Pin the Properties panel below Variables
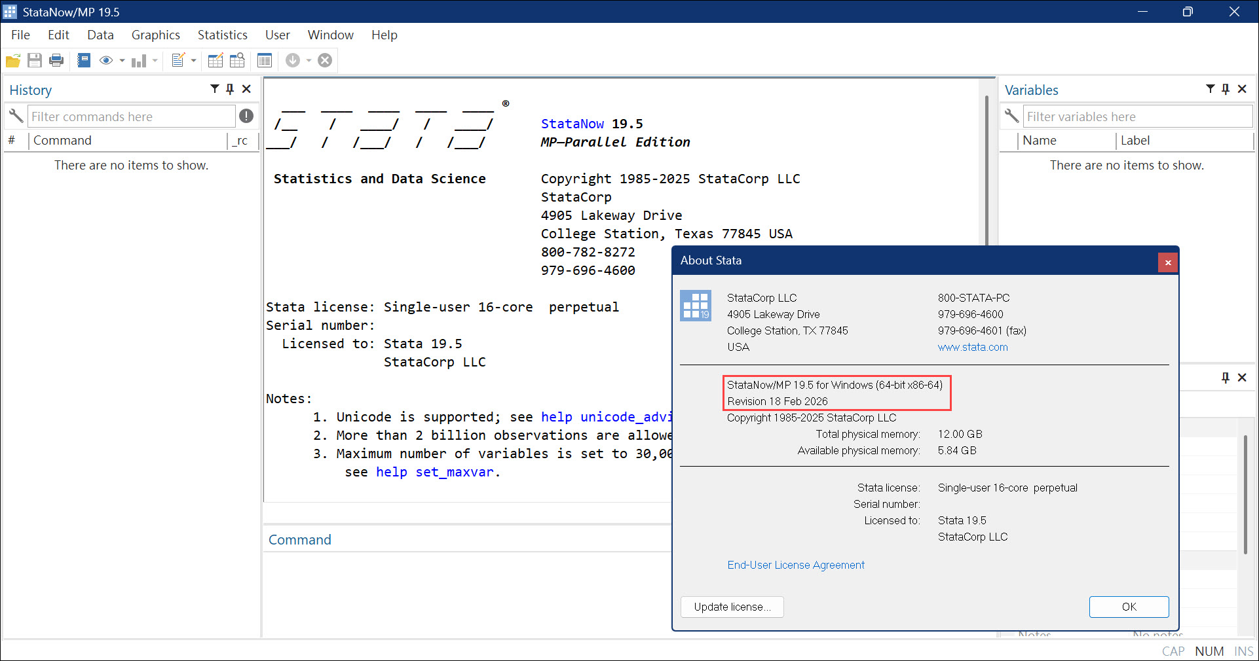The image size is (1259, 661). click(1226, 378)
